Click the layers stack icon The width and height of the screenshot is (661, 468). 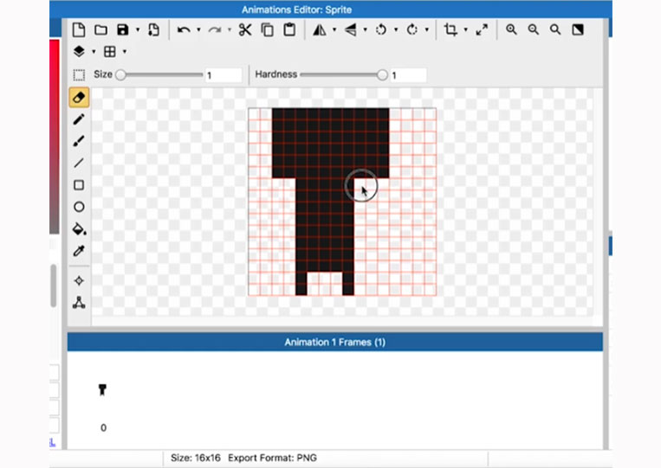79,51
